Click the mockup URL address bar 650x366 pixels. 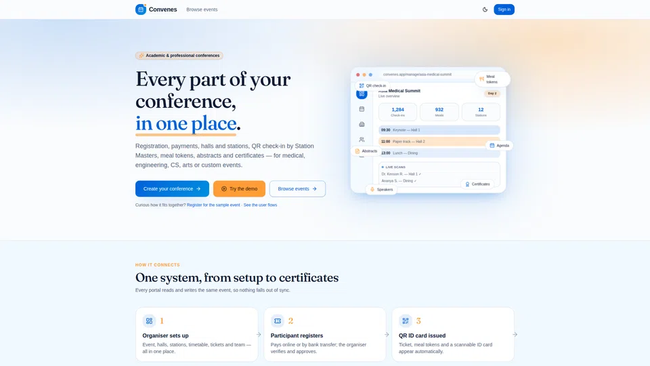[429, 75]
